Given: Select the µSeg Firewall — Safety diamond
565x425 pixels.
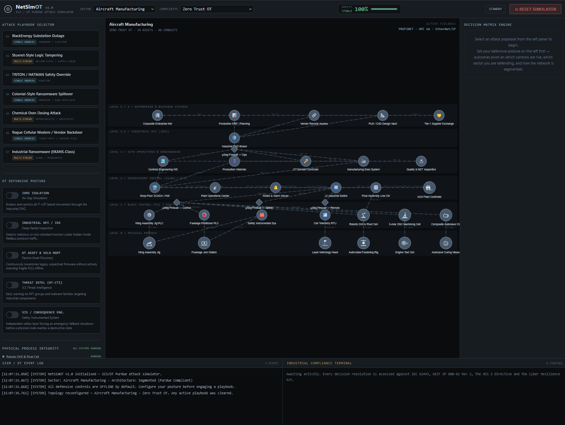Looking at the screenshot, I should [x=259, y=202].
